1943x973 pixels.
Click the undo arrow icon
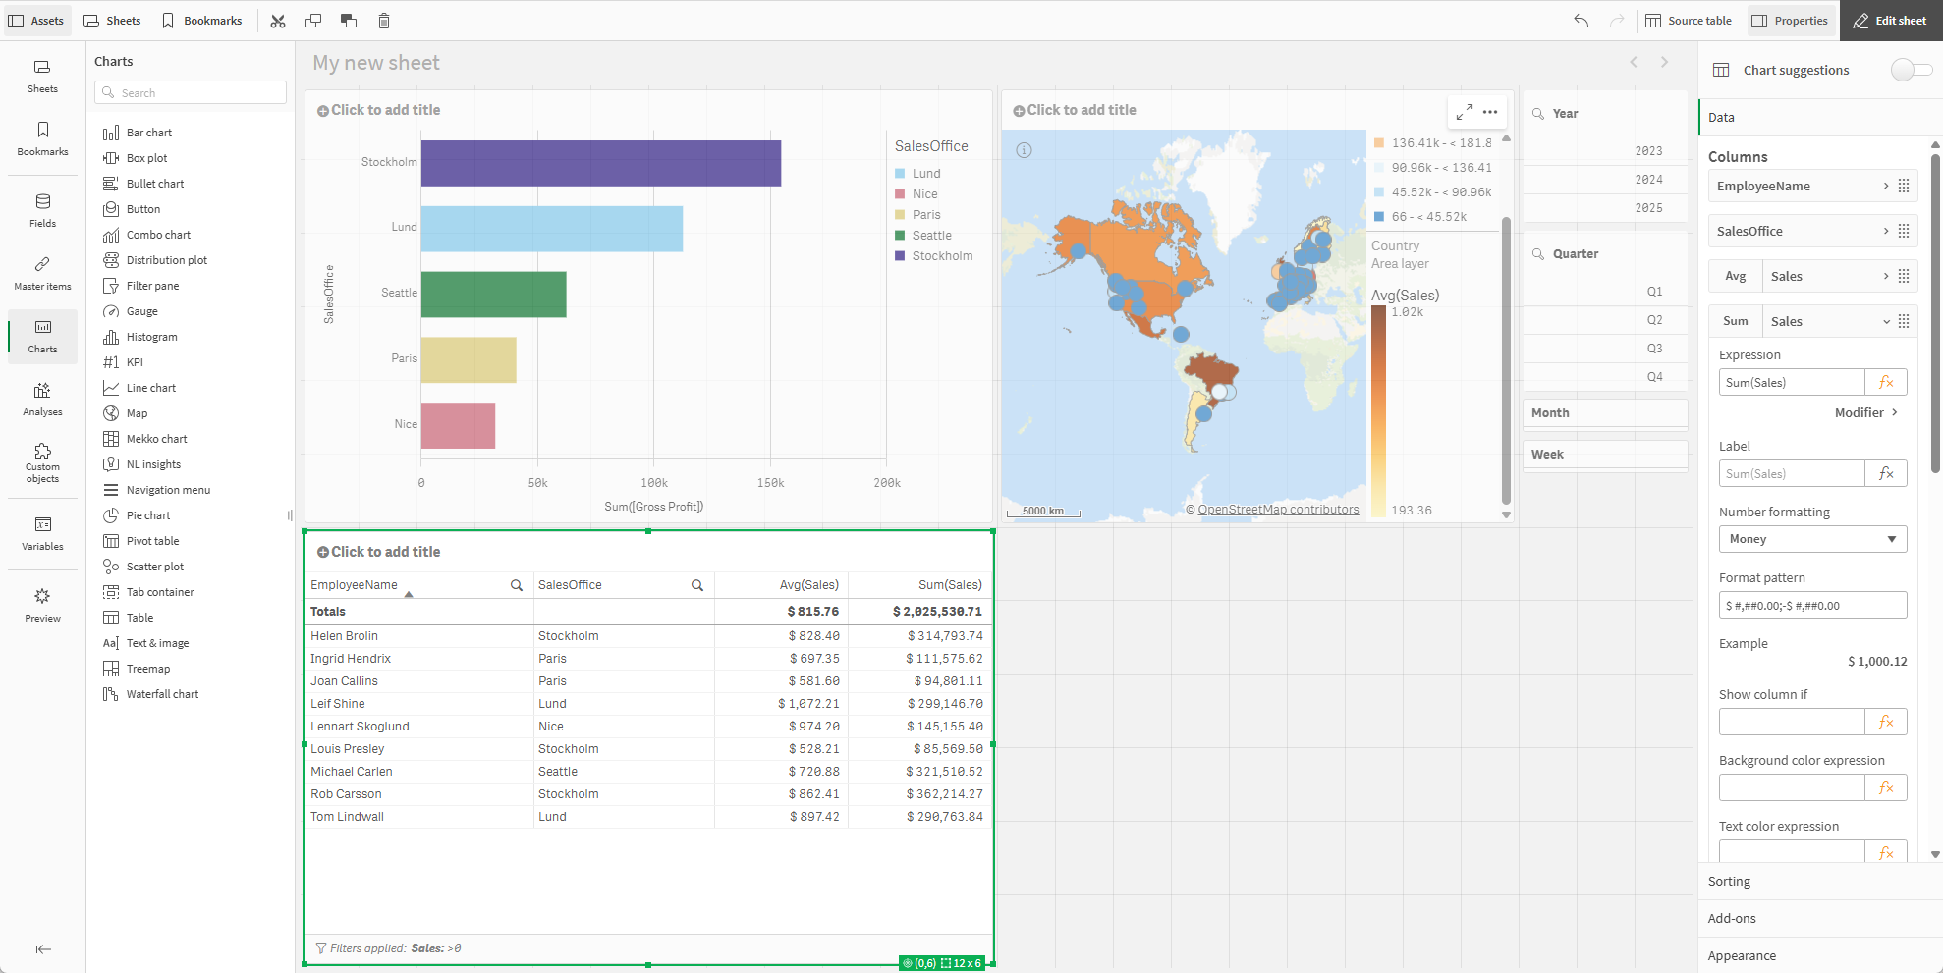(1581, 21)
